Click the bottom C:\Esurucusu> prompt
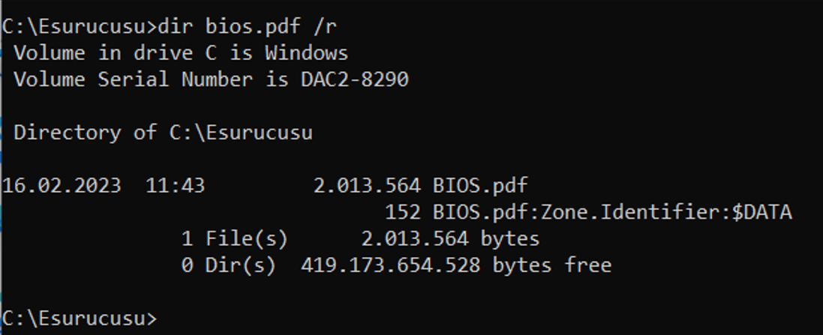 [x=80, y=319]
